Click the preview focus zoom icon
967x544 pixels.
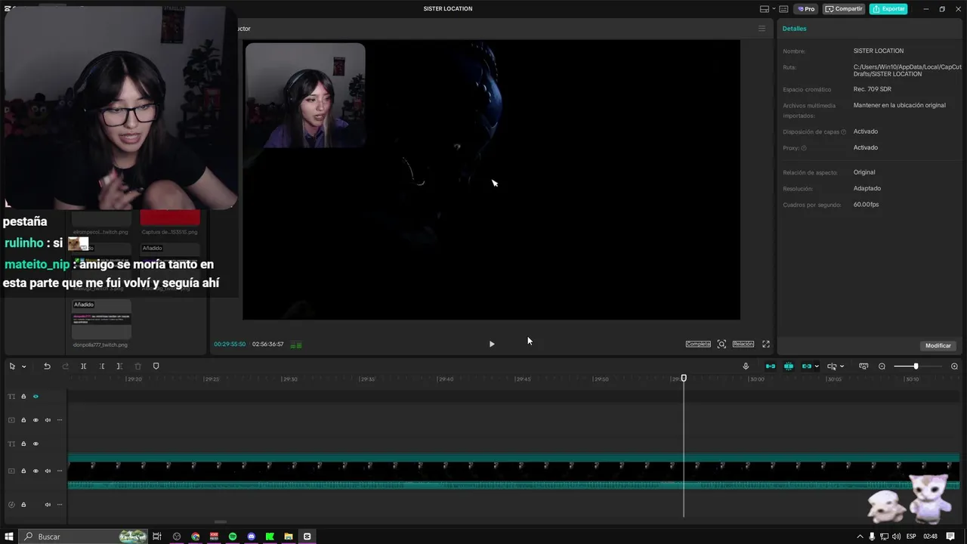pyautogui.click(x=721, y=344)
